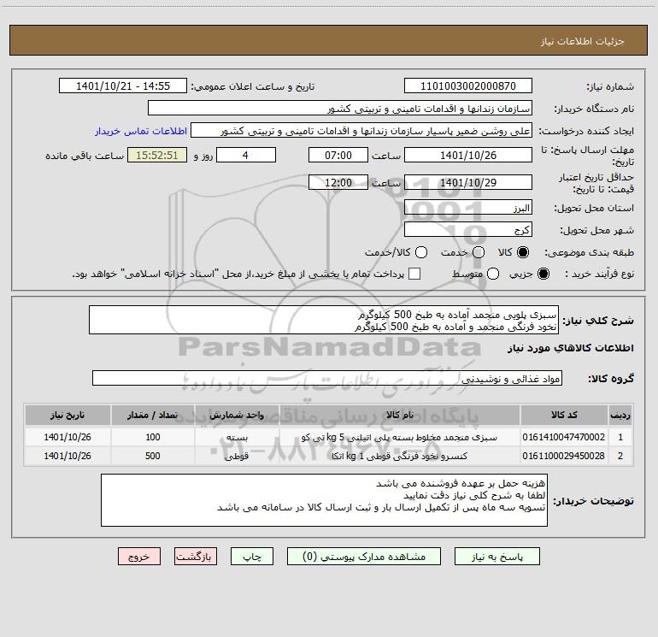The height and width of the screenshot is (637, 658).
Task: Select the خدمت radio button
Action: click(x=479, y=252)
